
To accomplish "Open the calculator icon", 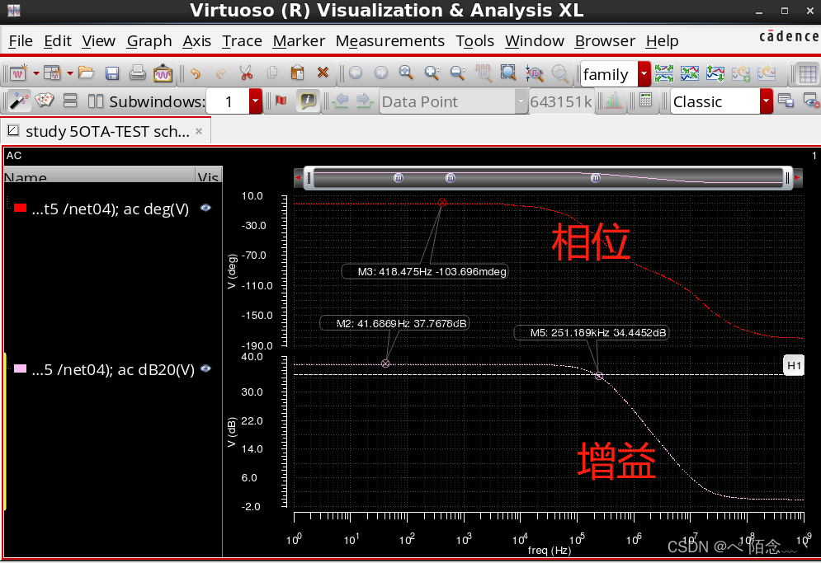I will click(x=645, y=101).
